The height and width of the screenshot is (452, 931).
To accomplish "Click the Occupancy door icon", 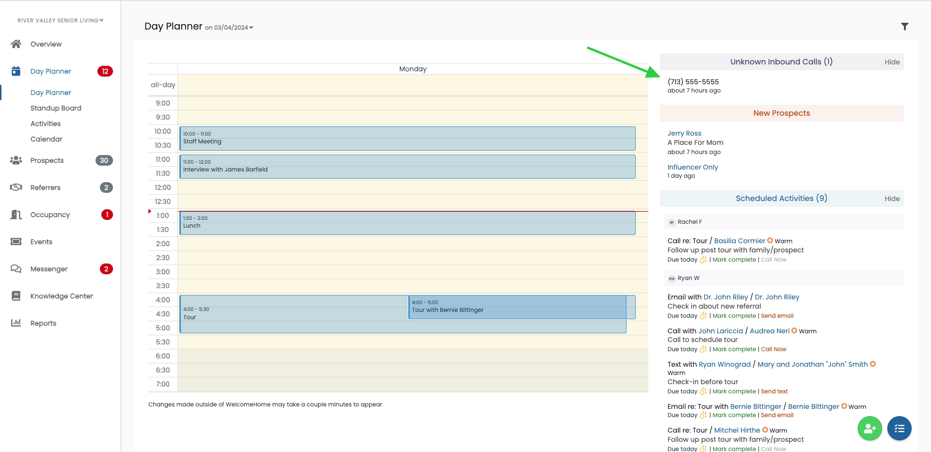I will pyautogui.click(x=16, y=215).
